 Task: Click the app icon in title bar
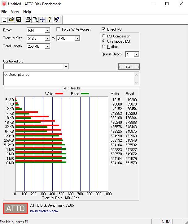tap(4, 4)
